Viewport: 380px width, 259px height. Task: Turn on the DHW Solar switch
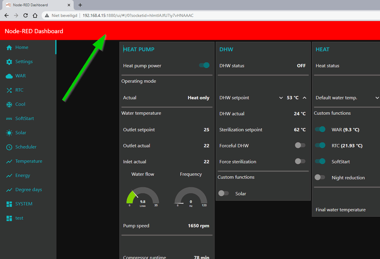coord(223,193)
